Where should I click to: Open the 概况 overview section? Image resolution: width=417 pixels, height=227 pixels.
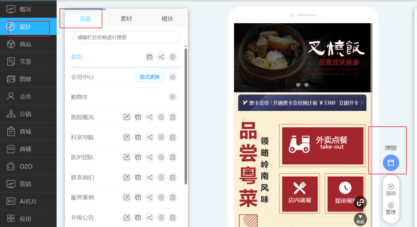pyautogui.click(x=28, y=9)
